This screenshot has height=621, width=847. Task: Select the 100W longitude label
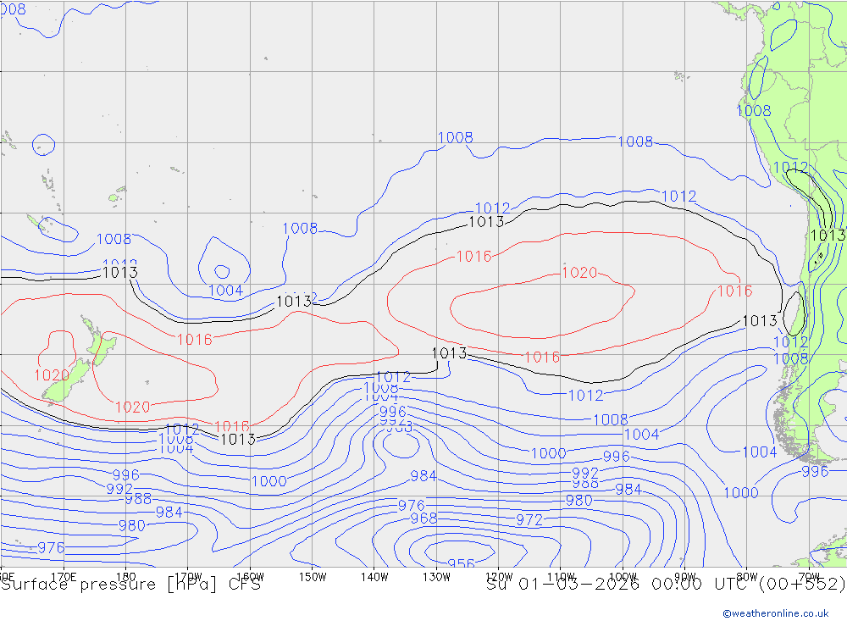click(623, 577)
